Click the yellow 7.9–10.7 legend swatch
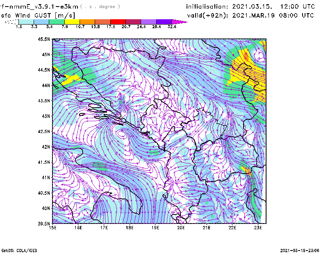The height and width of the screenshot is (253, 328). (72, 22)
